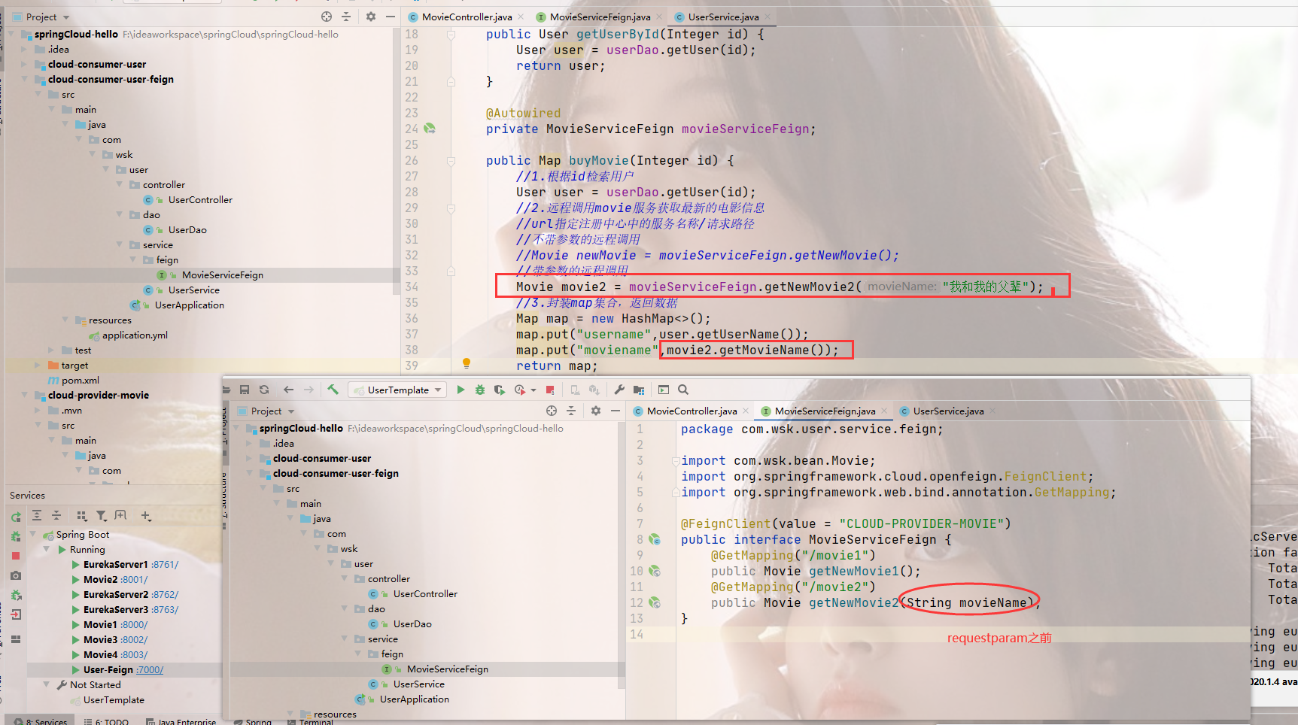Rerun services with green rerun icon
Screen dimensions: 1298x725
pos(16,517)
